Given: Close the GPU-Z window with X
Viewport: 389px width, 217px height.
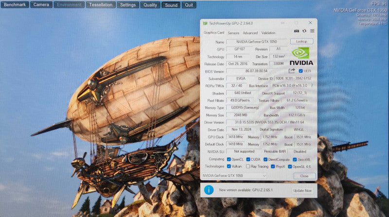Looking at the screenshot, I should [x=310, y=23].
